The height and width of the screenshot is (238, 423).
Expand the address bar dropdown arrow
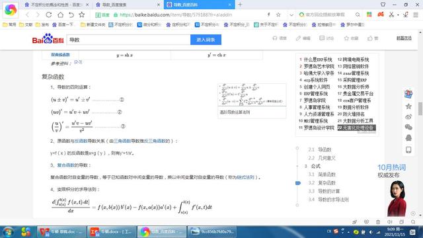click(291, 15)
